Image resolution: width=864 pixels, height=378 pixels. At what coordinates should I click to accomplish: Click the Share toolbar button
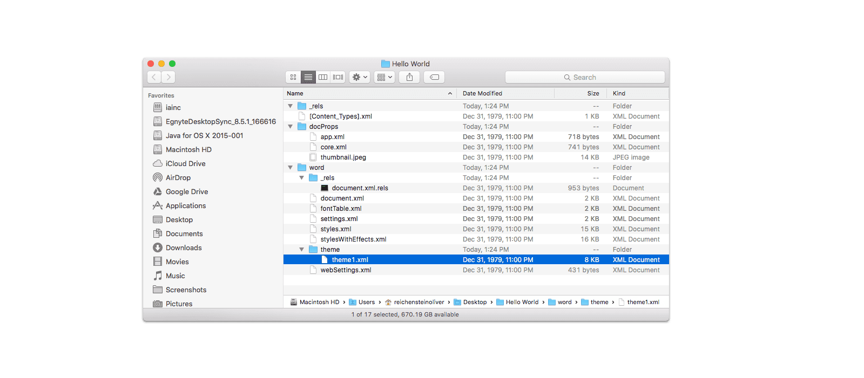(x=409, y=77)
